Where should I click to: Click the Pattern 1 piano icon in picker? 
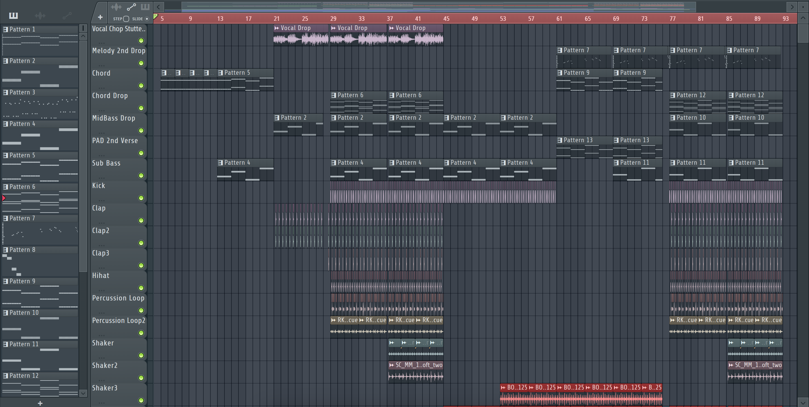(5, 29)
